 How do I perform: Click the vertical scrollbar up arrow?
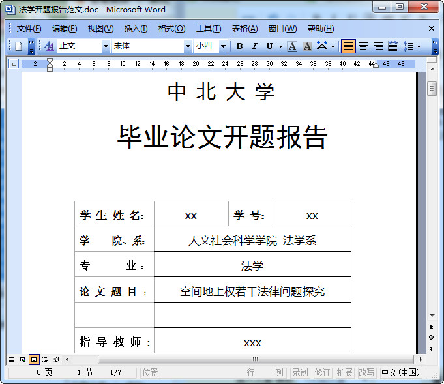coord(432,69)
